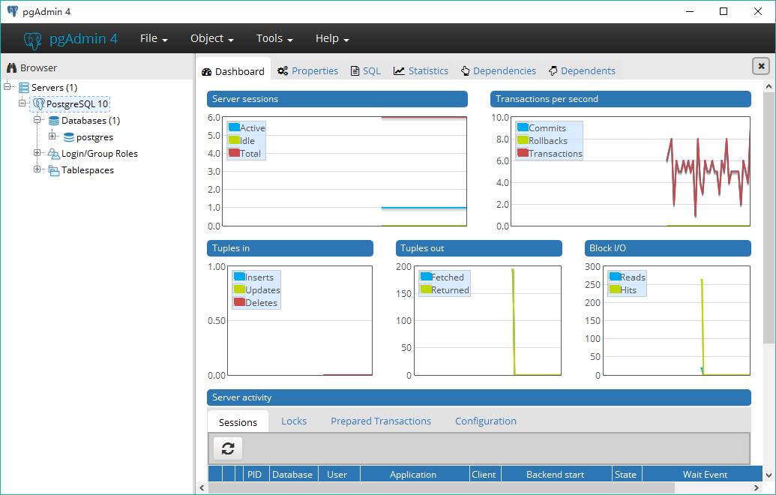The width and height of the screenshot is (776, 495).
Task: Select the Databases (1) tree item
Action: [x=91, y=121]
